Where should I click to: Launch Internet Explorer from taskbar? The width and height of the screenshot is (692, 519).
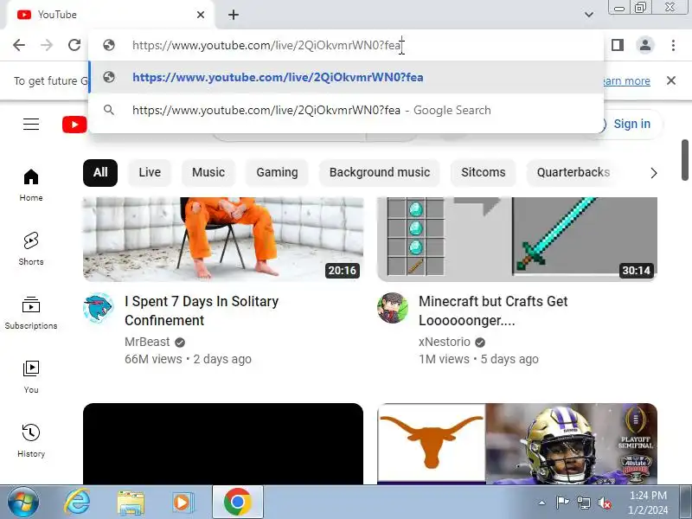pos(77,503)
